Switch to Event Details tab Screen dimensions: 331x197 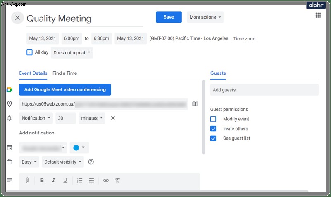pos(33,73)
